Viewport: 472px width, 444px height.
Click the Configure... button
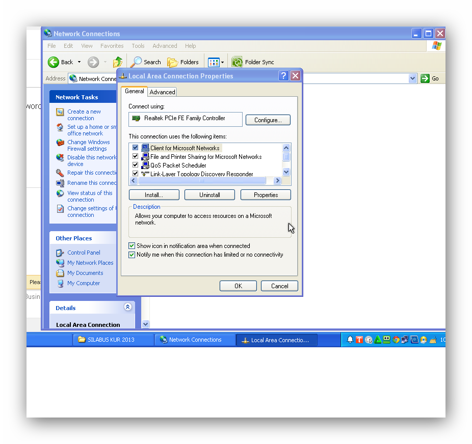coord(268,120)
